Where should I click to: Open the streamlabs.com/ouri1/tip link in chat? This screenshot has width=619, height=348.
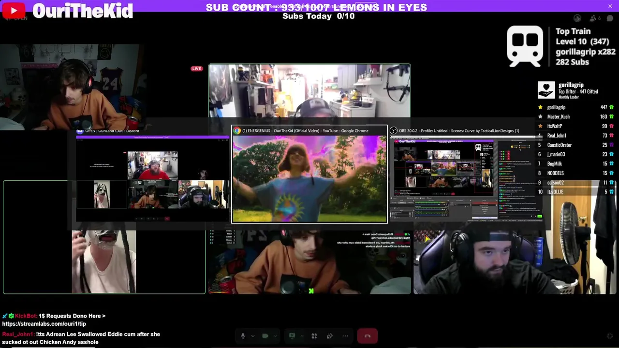[44, 324]
